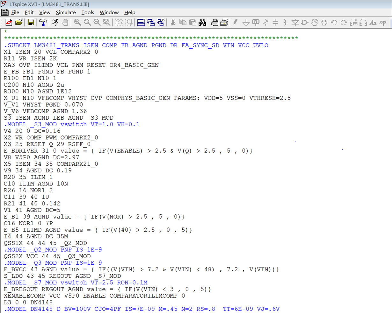The image size is (392, 313).
Task: Click the Close All Windows icon
Action: [161, 22]
